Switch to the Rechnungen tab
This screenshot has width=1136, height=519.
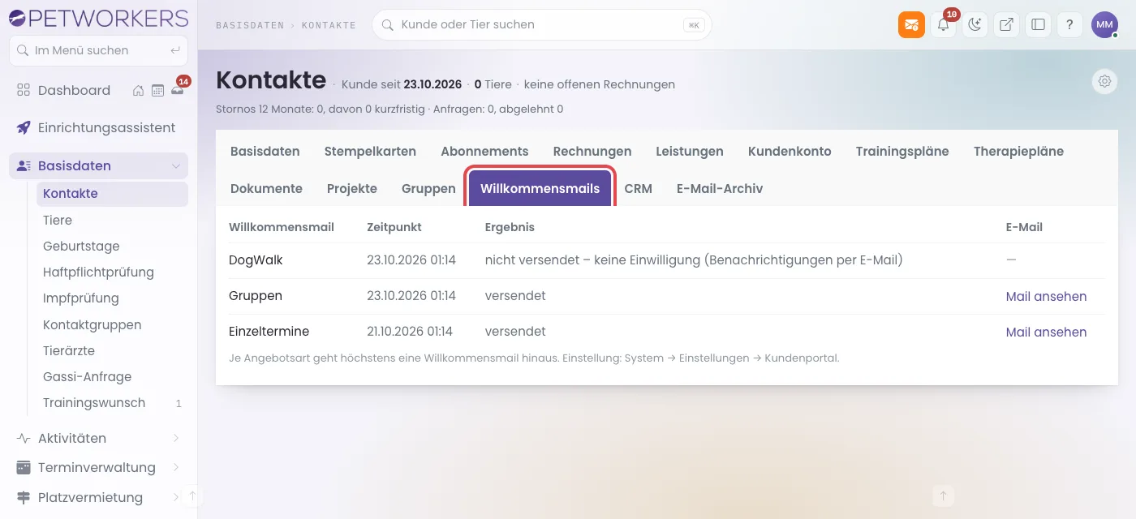[592, 151]
